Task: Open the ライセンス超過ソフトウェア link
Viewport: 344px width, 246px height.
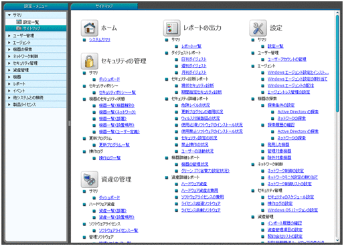Action: [x=201, y=203]
